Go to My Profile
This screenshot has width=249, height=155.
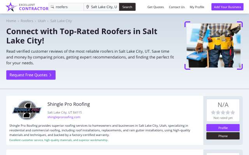(x=197, y=7)
